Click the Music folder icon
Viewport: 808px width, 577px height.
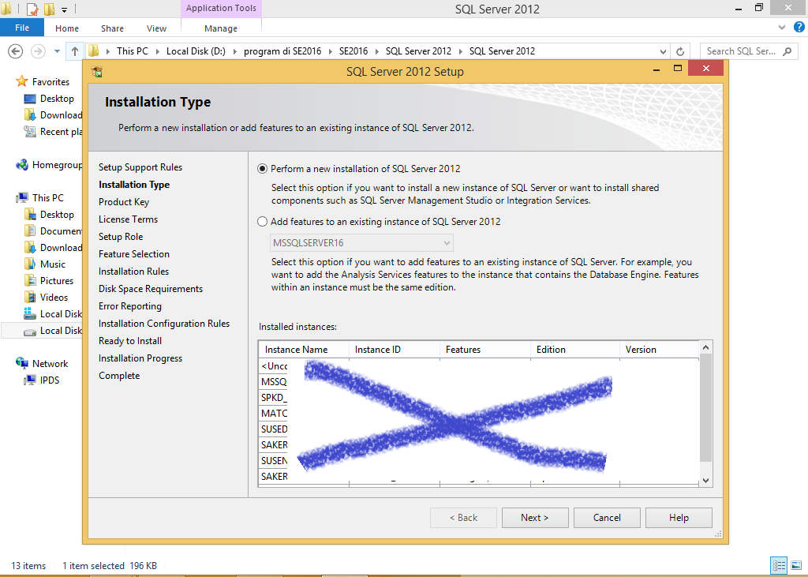pos(30,264)
